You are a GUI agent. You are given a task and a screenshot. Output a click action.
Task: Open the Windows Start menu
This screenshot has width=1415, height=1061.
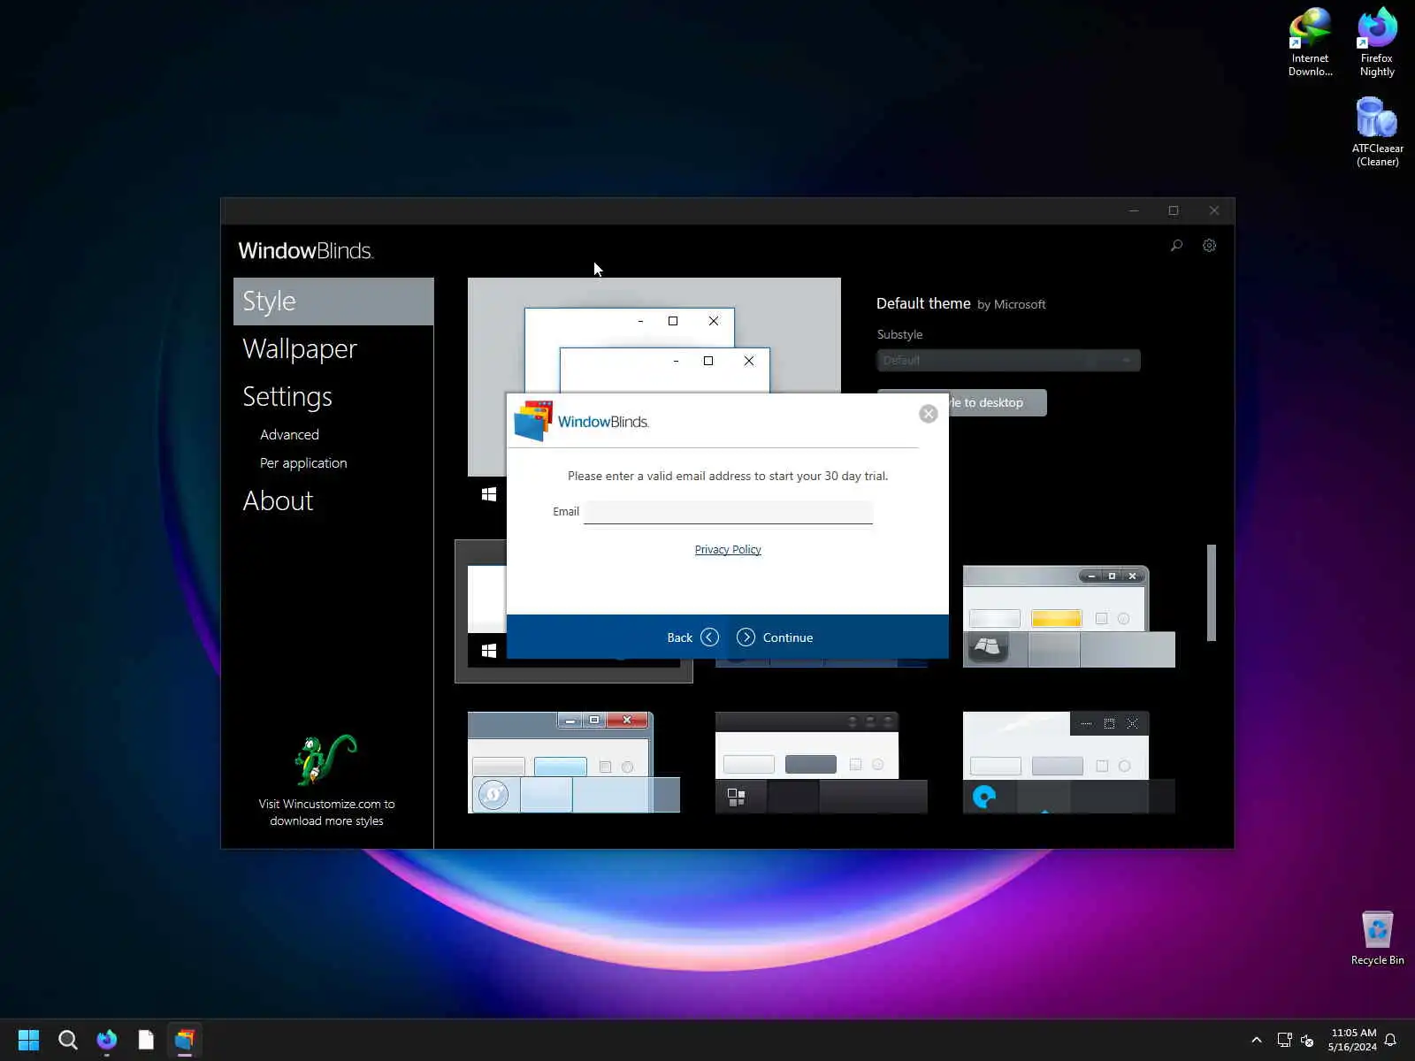click(x=28, y=1040)
